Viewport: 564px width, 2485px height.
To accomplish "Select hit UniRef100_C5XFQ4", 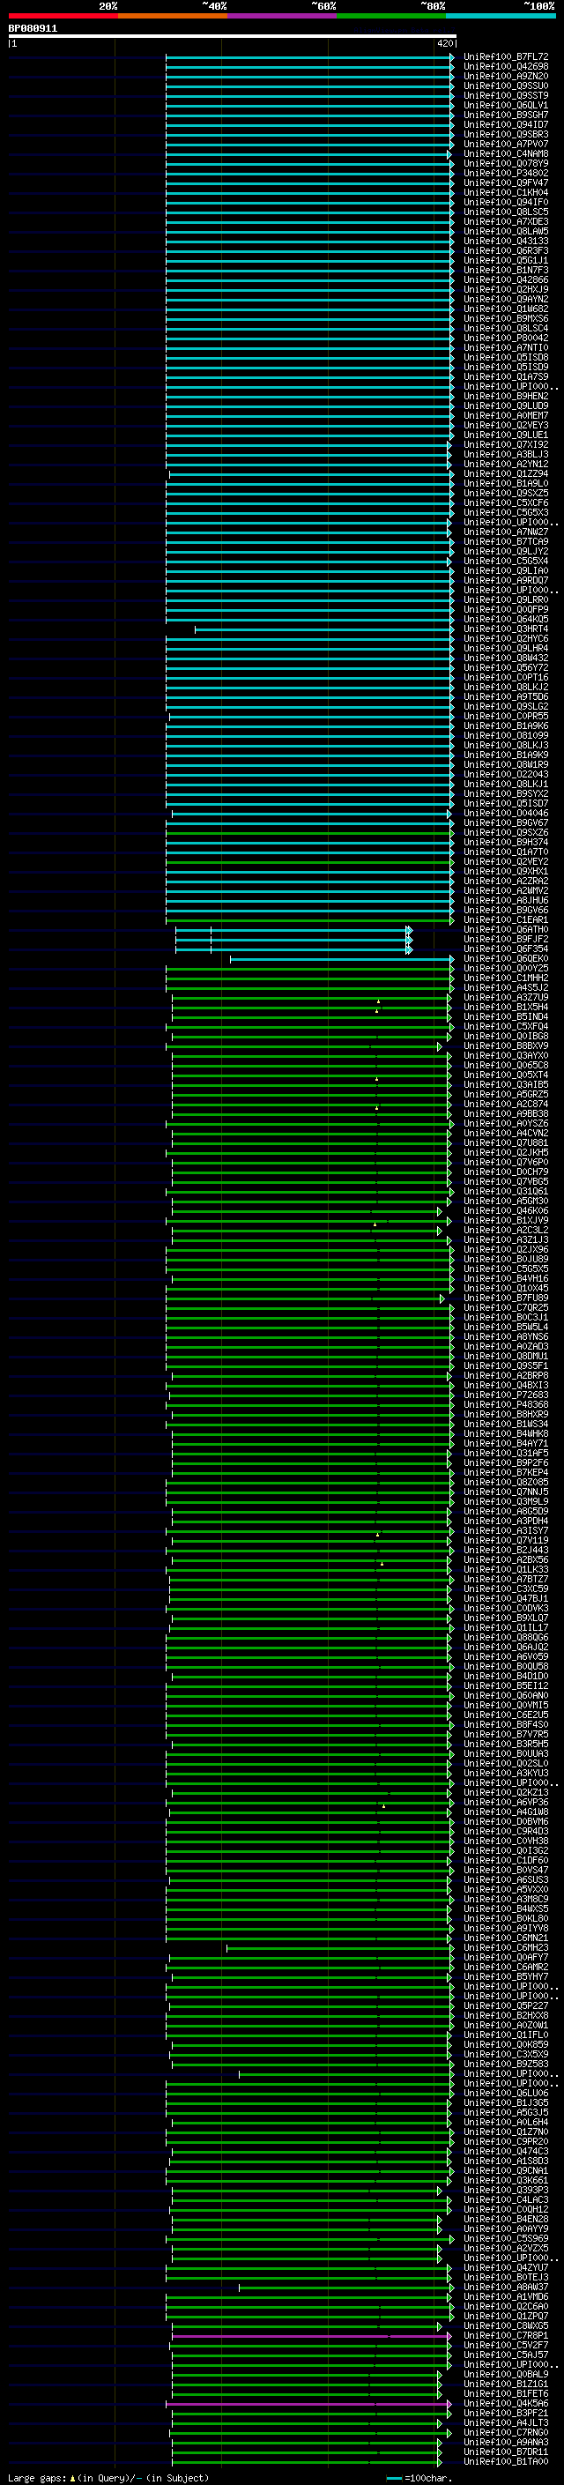I will click(x=506, y=1027).
